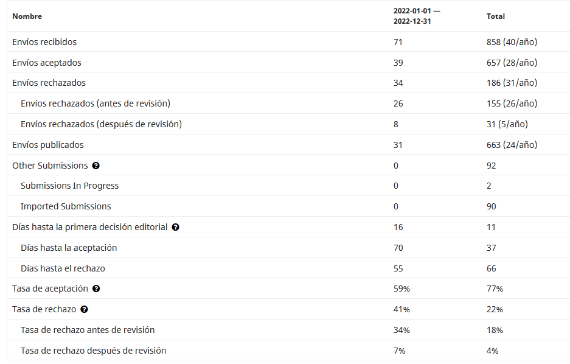Click help icon next to Other Submissions
The height and width of the screenshot is (364, 570).
point(96,166)
